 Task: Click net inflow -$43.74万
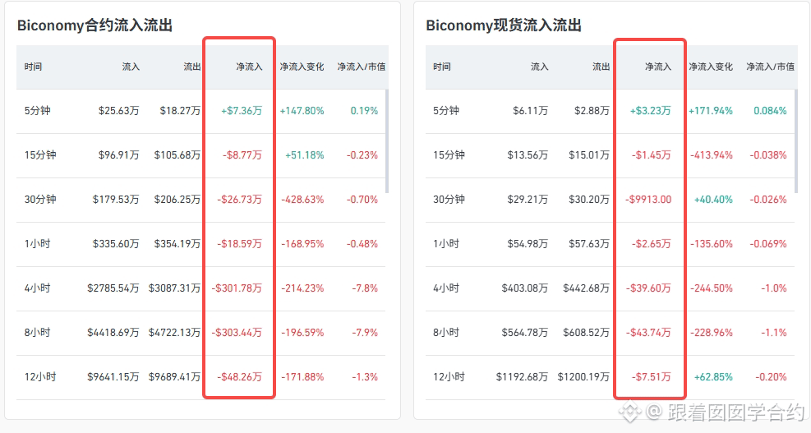[x=648, y=333]
